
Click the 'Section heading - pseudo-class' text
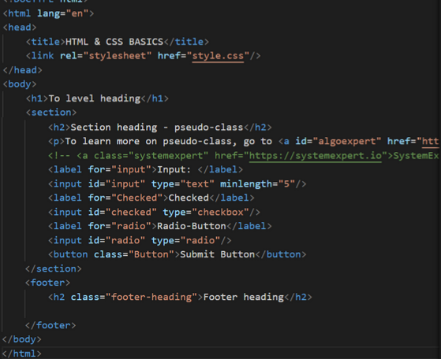pos(157,128)
